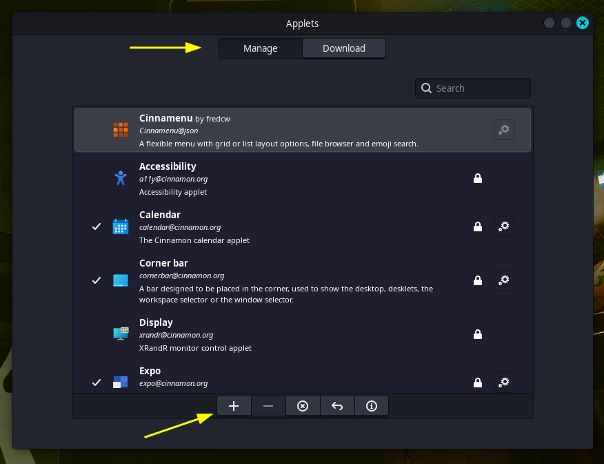Click the Display applet monitor icon
604x464 pixels.
tap(121, 334)
